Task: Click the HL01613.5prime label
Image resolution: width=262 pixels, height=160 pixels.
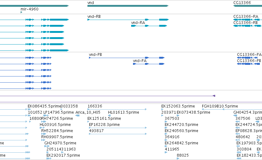Action: pyautogui.click(x=124, y=112)
